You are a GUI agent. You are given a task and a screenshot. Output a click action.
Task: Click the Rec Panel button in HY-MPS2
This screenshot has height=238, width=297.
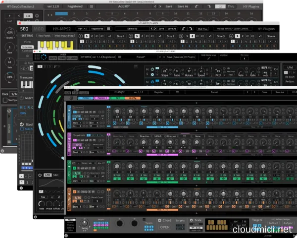click(44, 36)
